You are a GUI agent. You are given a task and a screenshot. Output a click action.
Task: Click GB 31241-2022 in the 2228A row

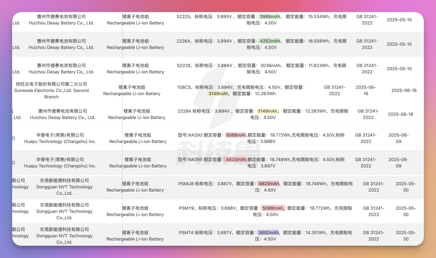point(368,115)
